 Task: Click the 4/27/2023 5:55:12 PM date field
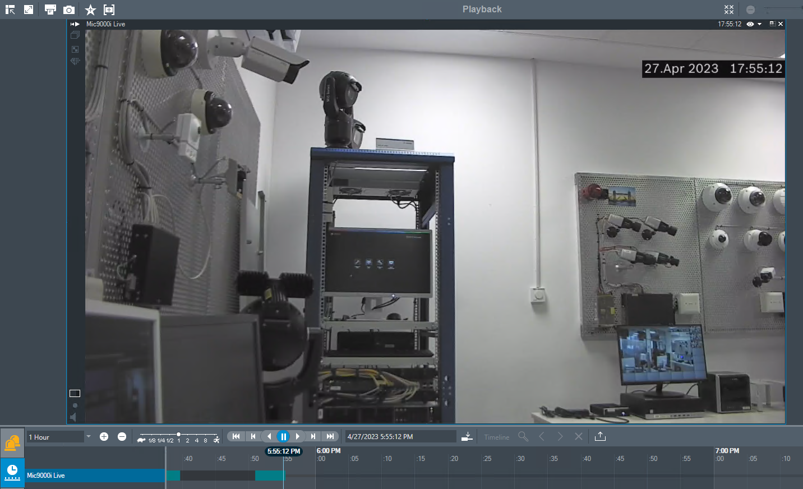pos(400,436)
